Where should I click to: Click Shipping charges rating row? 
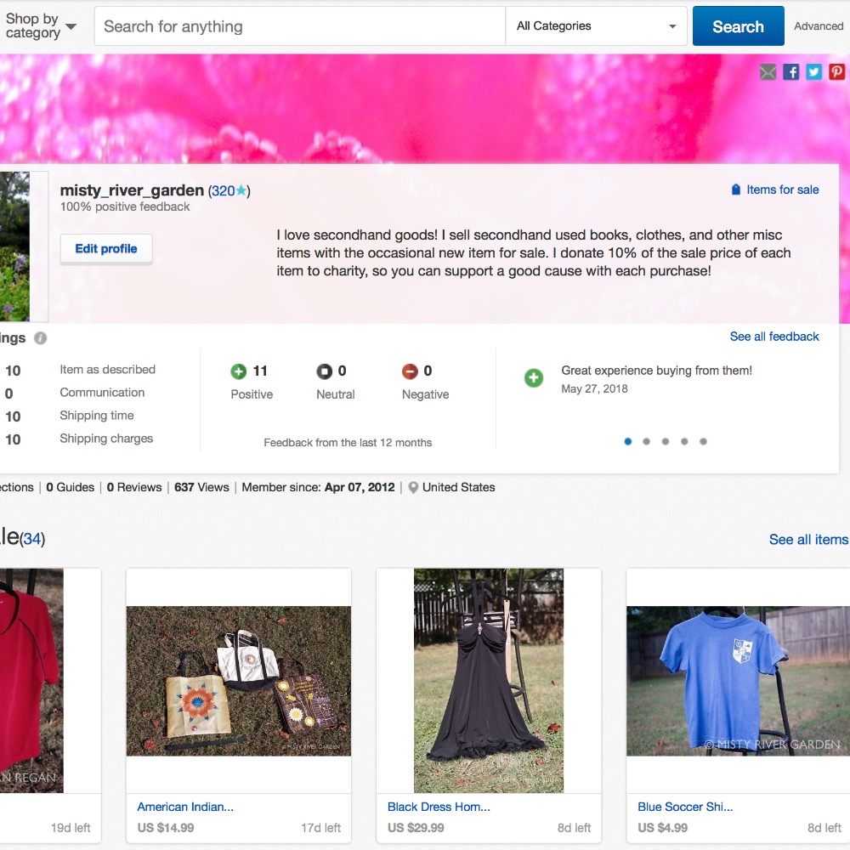point(106,439)
